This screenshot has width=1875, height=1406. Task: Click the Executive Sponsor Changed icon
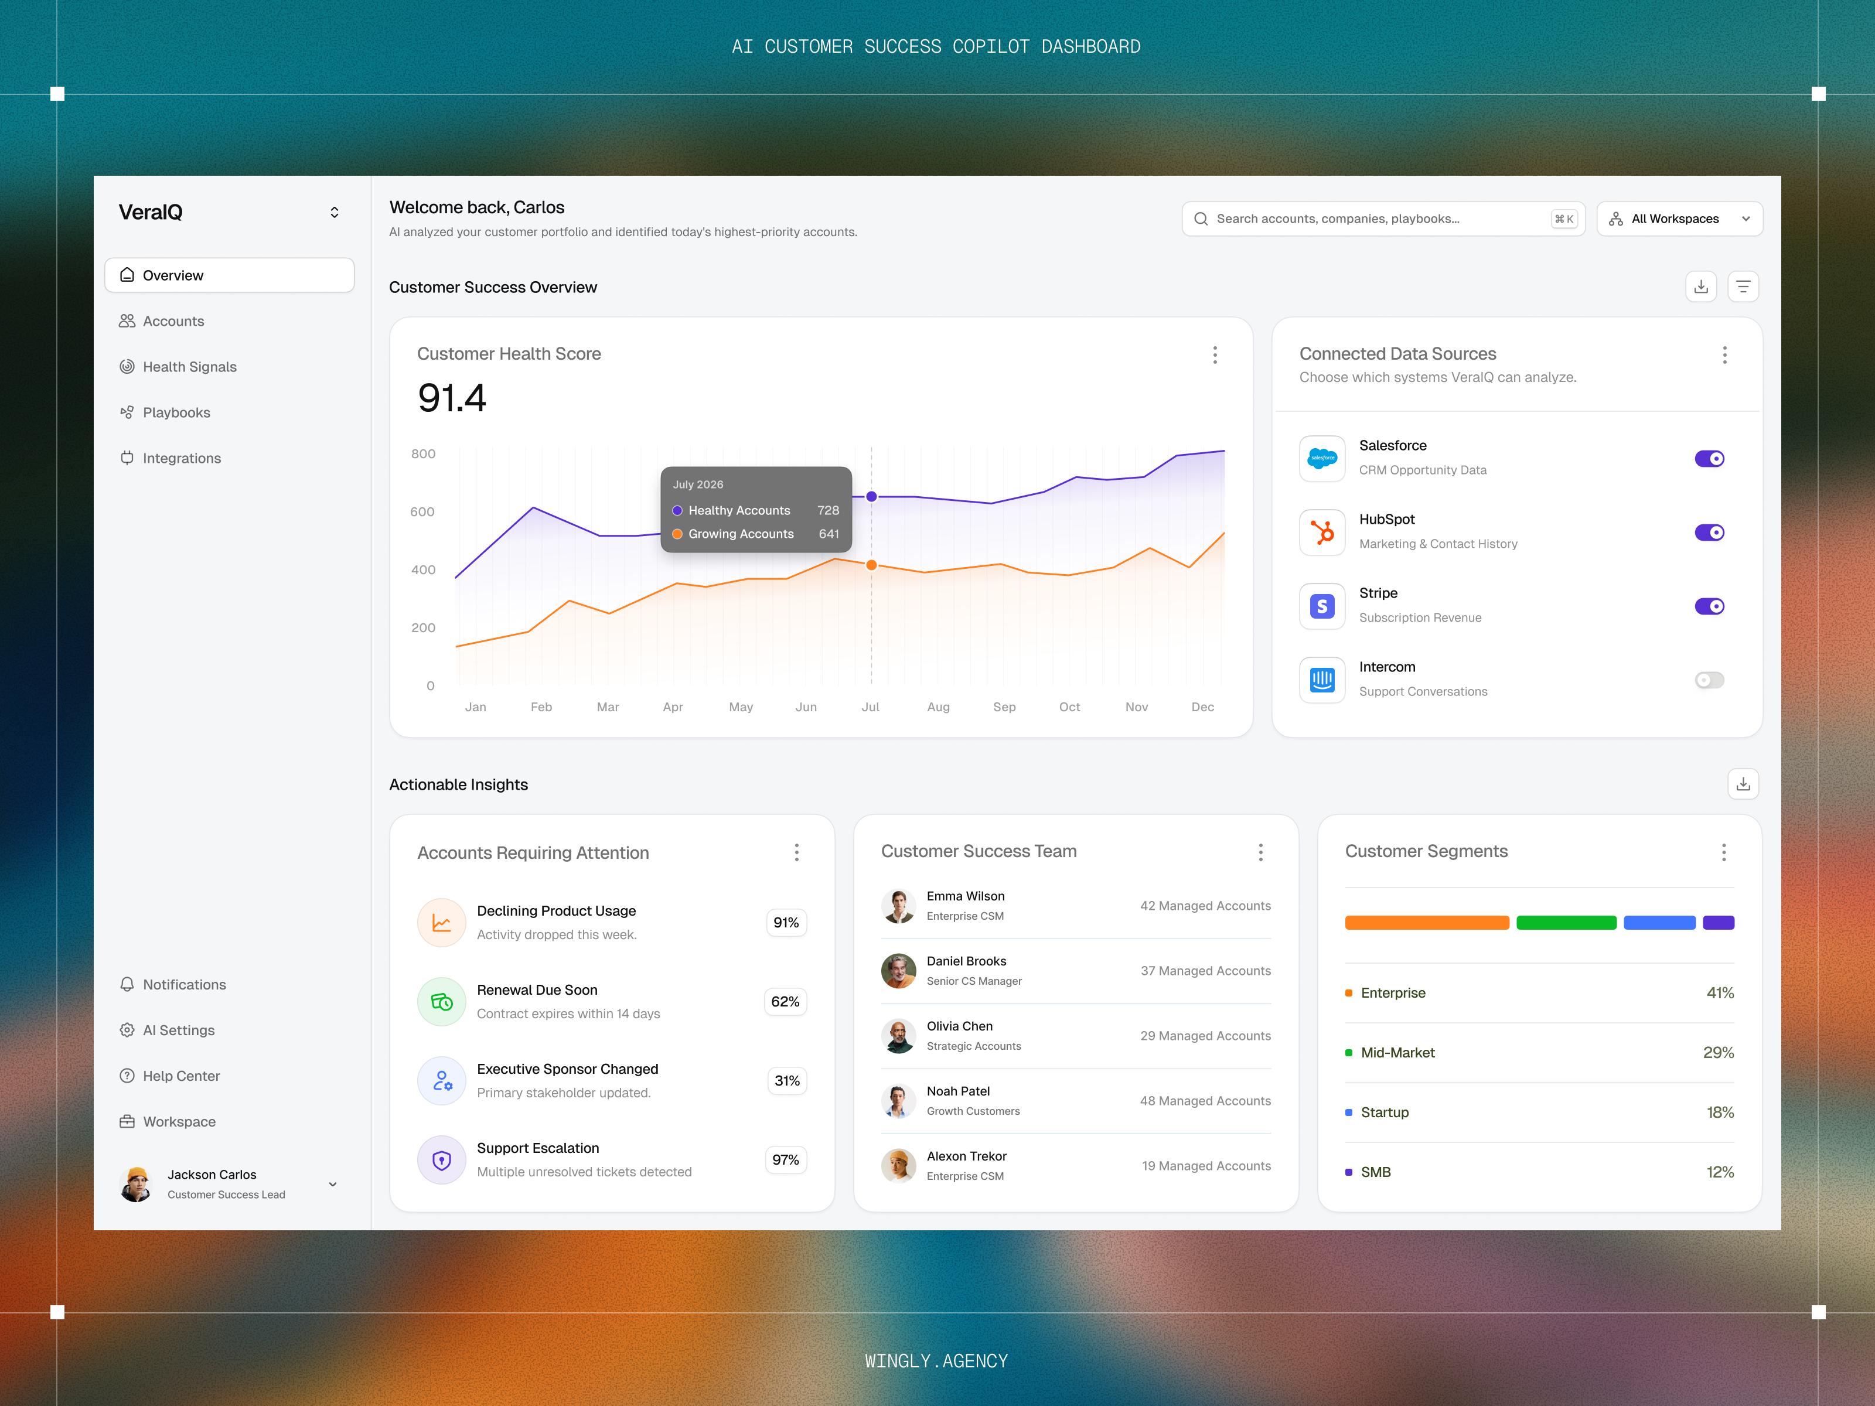point(442,1080)
